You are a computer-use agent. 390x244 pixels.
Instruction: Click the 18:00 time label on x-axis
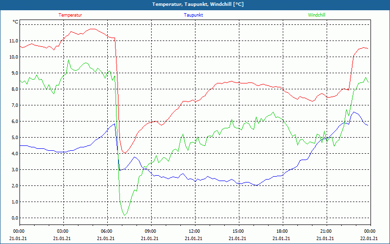coord(282,231)
